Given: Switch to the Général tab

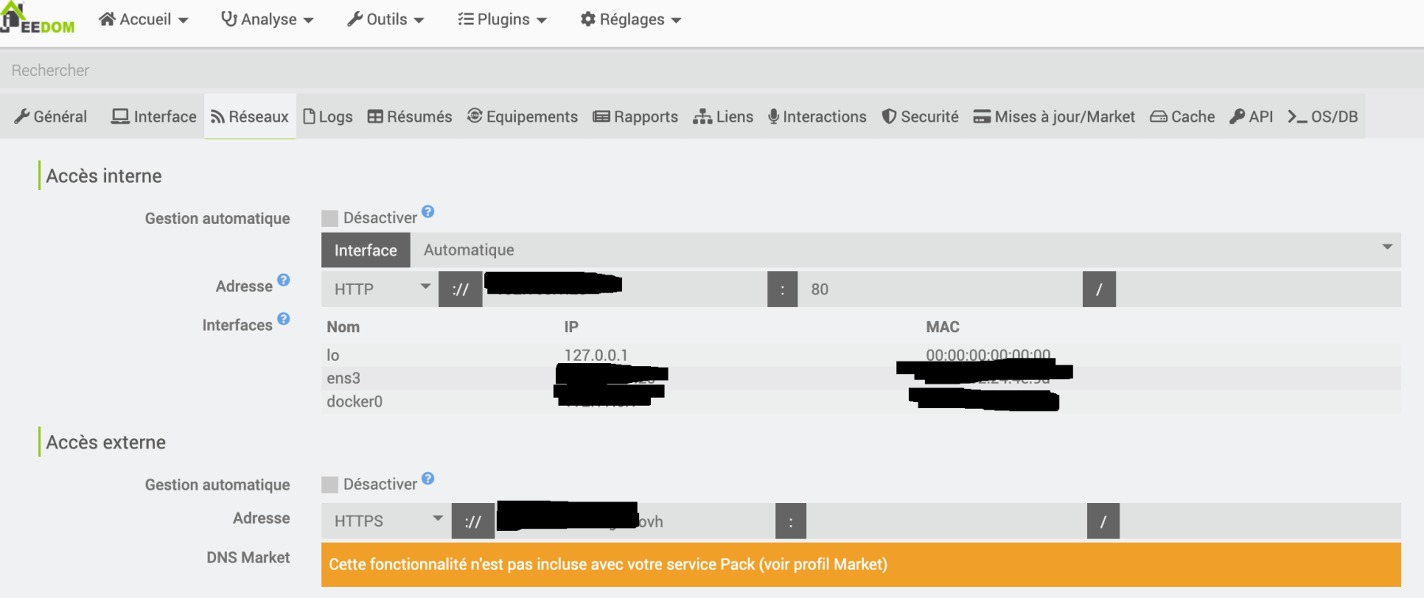Looking at the screenshot, I should (x=51, y=116).
